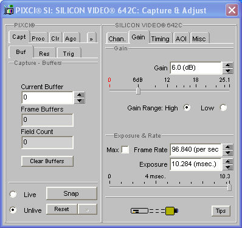Click the Clear Buffers button
The image size is (242, 228).
coord(47,161)
